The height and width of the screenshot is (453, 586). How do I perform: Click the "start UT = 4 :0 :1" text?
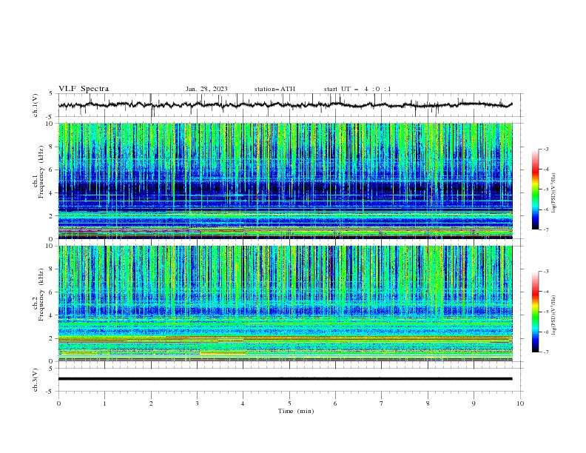[357, 89]
